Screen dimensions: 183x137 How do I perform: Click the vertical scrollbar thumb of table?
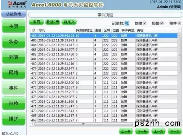179,55
